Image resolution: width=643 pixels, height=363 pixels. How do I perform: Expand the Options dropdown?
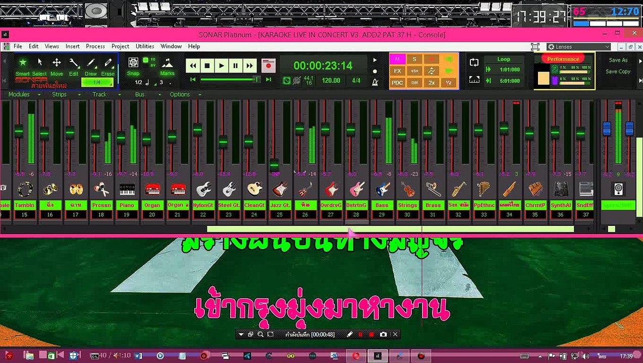click(x=185, y=94)
